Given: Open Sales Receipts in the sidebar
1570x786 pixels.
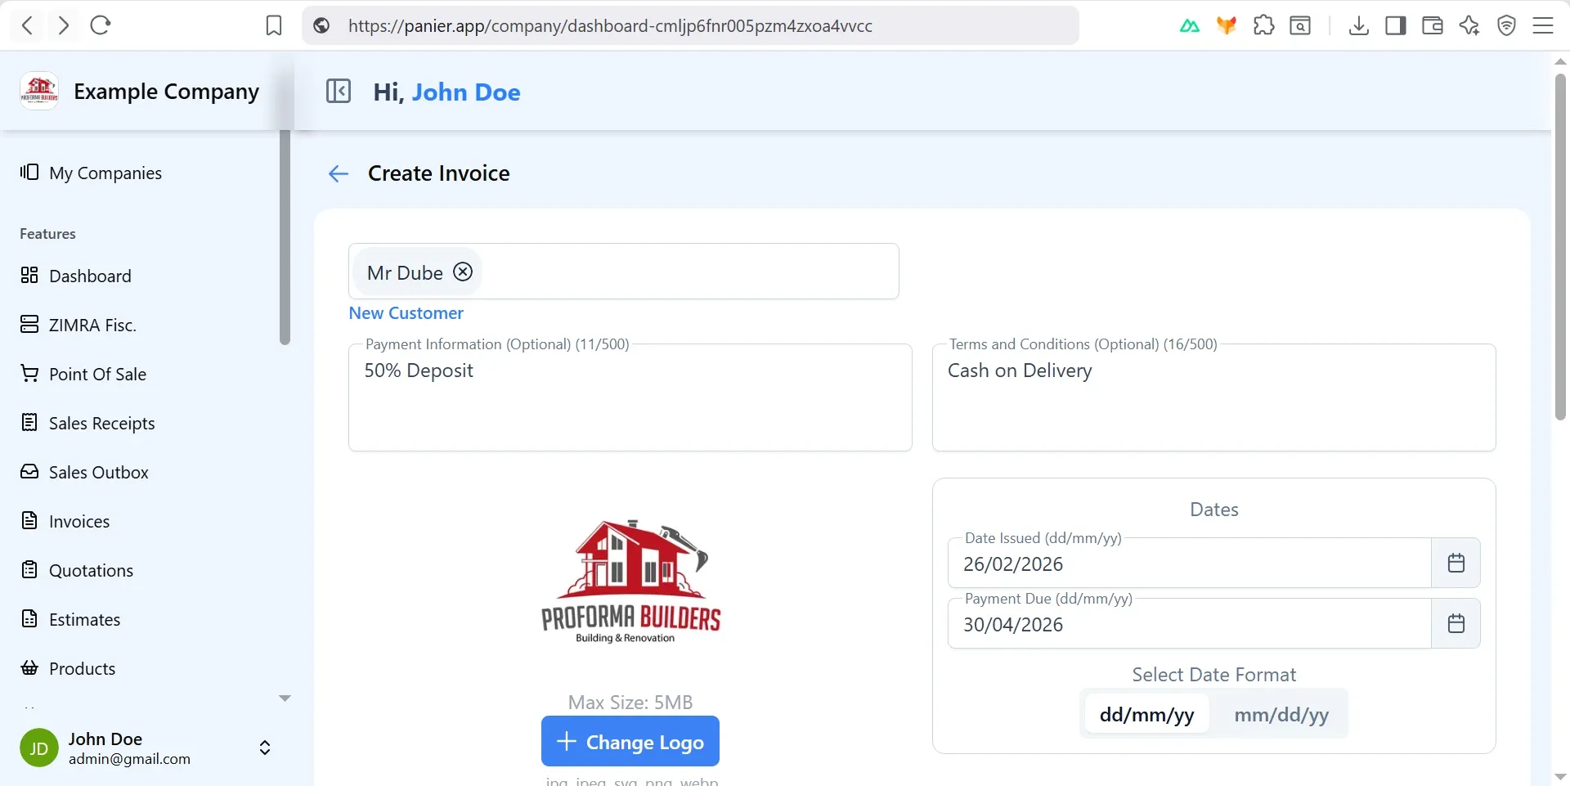Looking at the screenshot, I should click(87, 423).
